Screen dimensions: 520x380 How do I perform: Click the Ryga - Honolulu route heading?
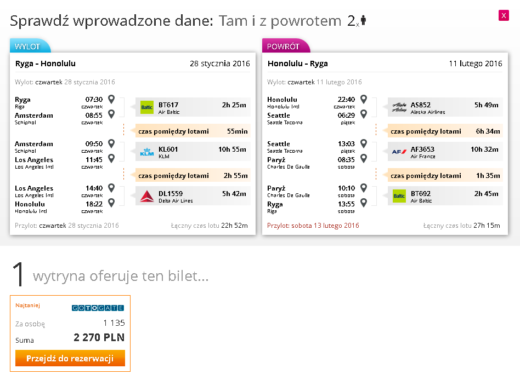click(x=46, y=64)
